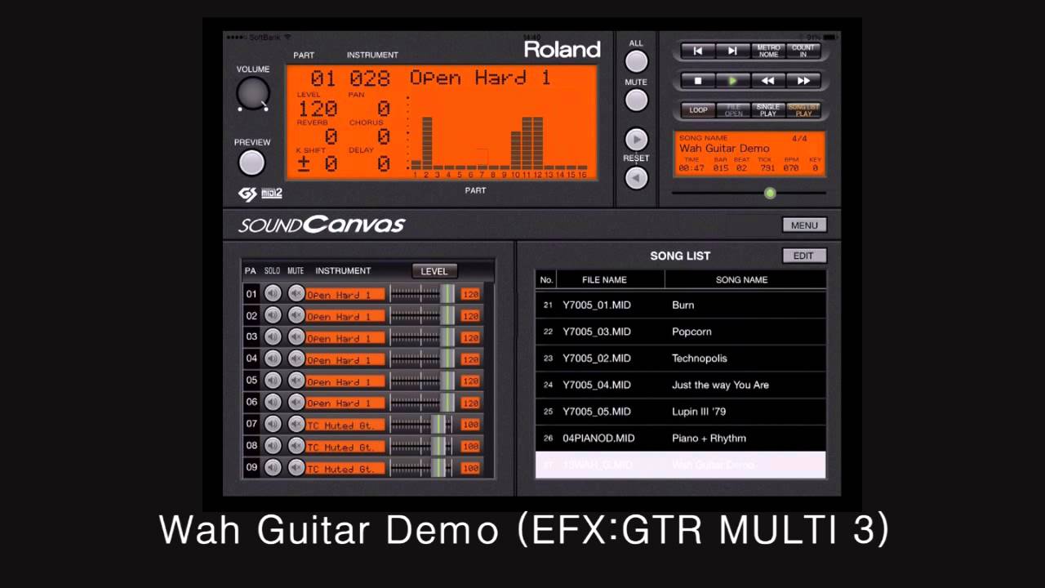The height and width of the screenshot is (588, 1045).
Task: Click the skip-to-next-song icon
Action: tap(732, 51)
